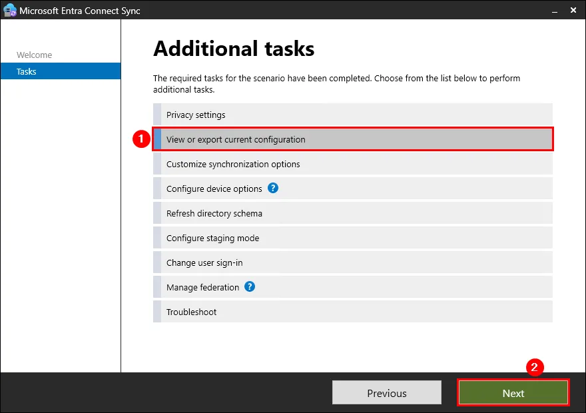
Task: Select the Privacy settings task
Action: [353, 115]
